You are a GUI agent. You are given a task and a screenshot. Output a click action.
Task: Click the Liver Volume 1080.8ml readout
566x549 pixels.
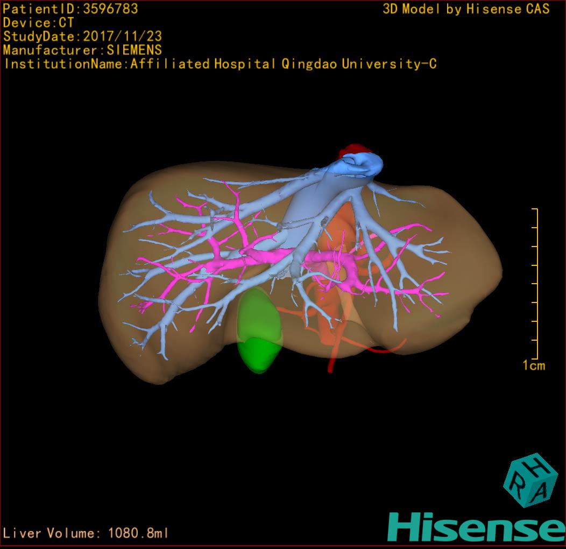(86, 533)
